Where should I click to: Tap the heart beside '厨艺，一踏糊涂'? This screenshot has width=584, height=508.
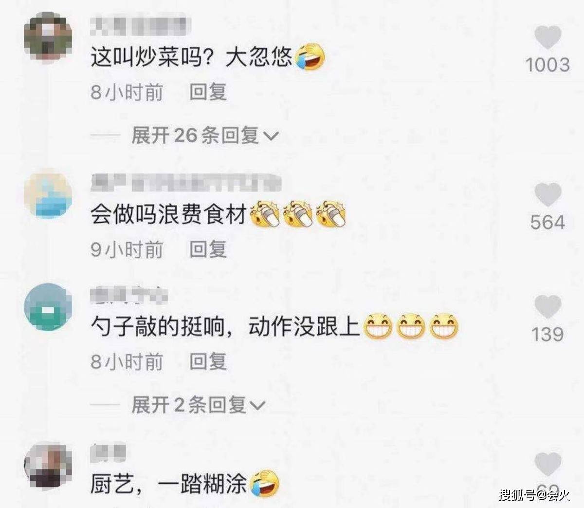click(x=548, y=464)
